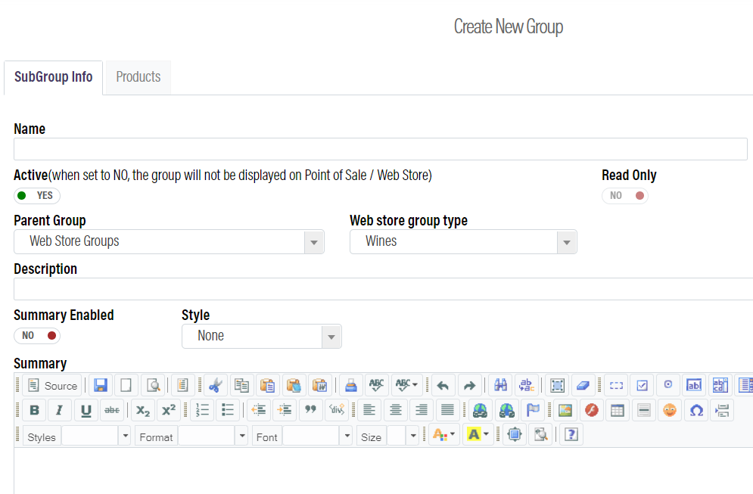Open the Smiley picker

point(670,411)
